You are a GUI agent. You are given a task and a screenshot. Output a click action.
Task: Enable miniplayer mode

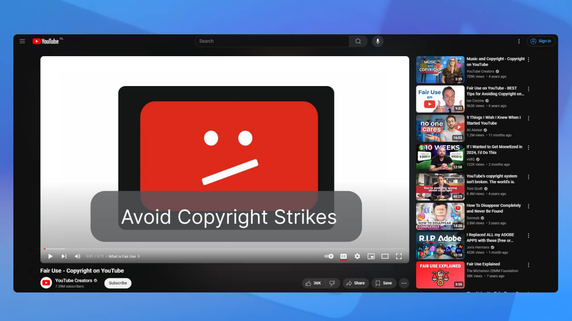point(371,256)
